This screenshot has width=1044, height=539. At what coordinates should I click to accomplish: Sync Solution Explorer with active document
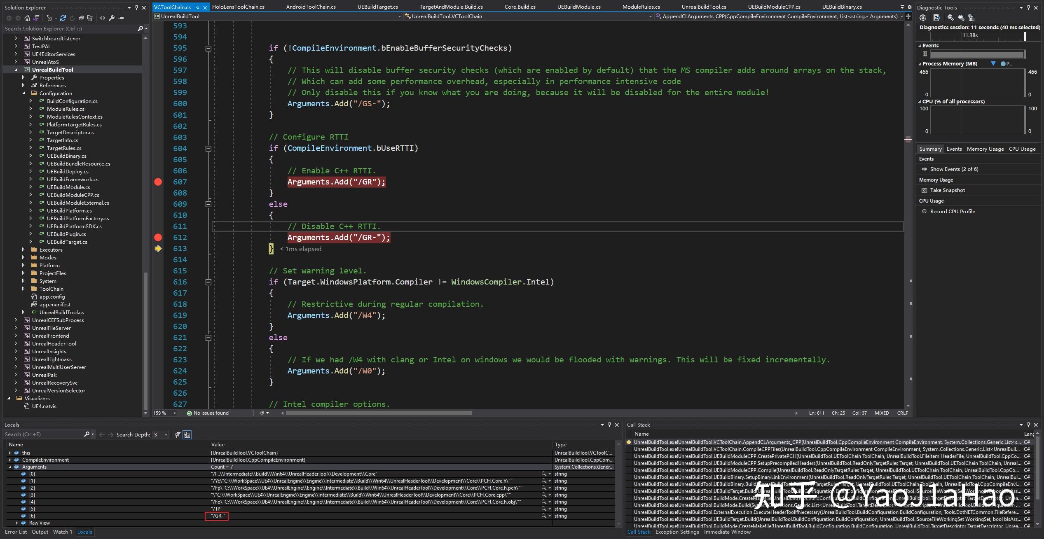point(36,18)
